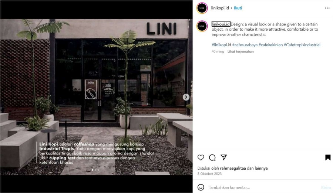Open the lainnya likes list
Image resolution: width=333 pixels, height=193 pixels.
[261, 168]
